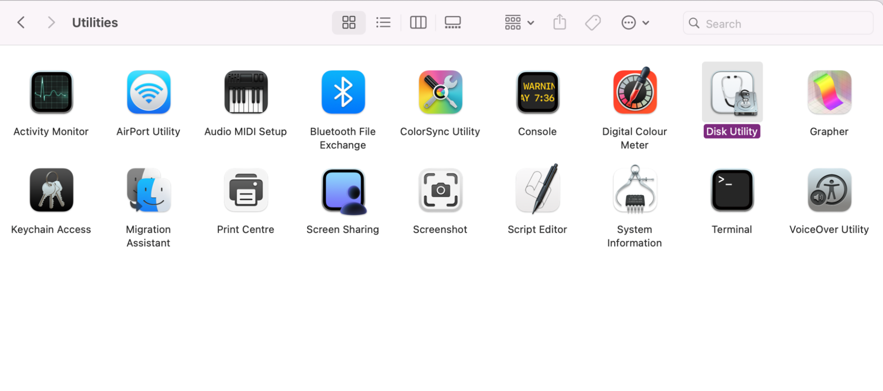Select the Screenshot camera icon
This screenshot has height=391, width=883.
click(440, 190)
